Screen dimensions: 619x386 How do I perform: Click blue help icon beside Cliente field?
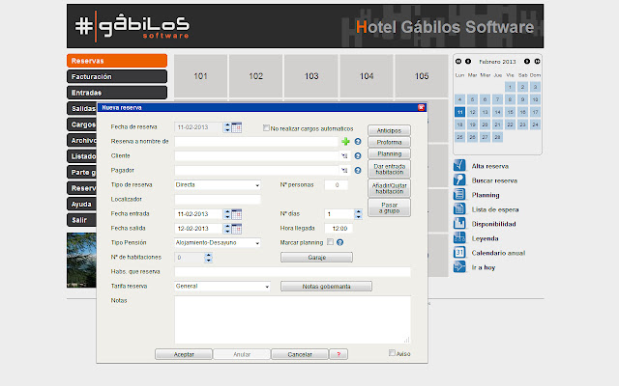click(358, 156)
